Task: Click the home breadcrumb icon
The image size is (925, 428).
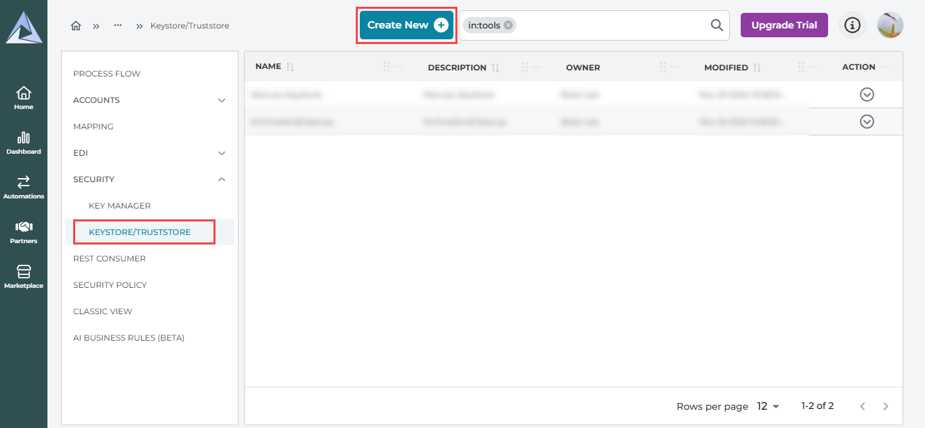Action: click(x=76, y=26)
